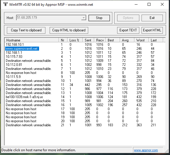
Task: Copy Text to clipboard
Action: click(26, 30)
